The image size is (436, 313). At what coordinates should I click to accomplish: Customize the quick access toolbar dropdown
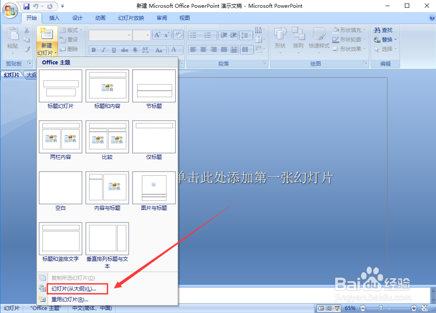click(62, 6)
